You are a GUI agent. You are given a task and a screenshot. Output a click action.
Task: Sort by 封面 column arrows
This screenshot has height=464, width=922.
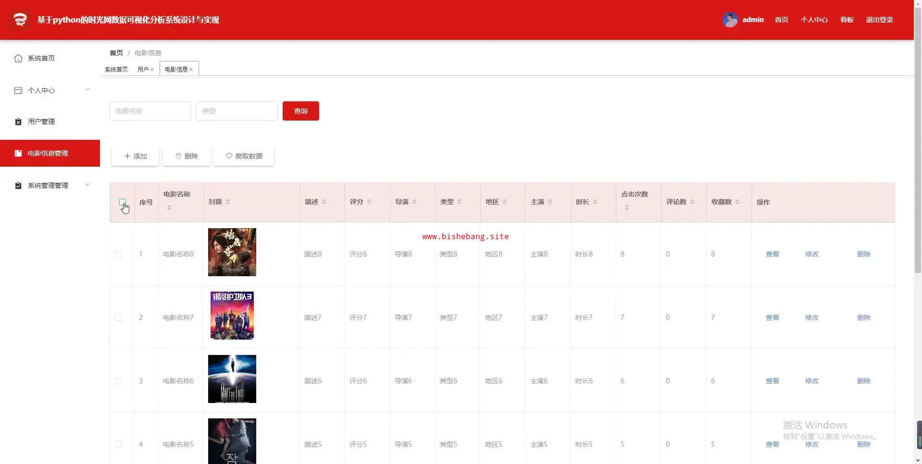point(228,202)
